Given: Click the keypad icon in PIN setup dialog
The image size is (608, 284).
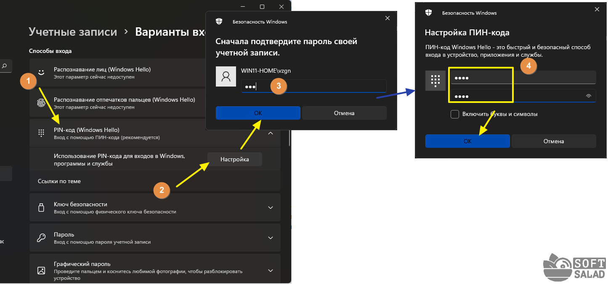Looking at the screenshot, I should click(435, 81).
